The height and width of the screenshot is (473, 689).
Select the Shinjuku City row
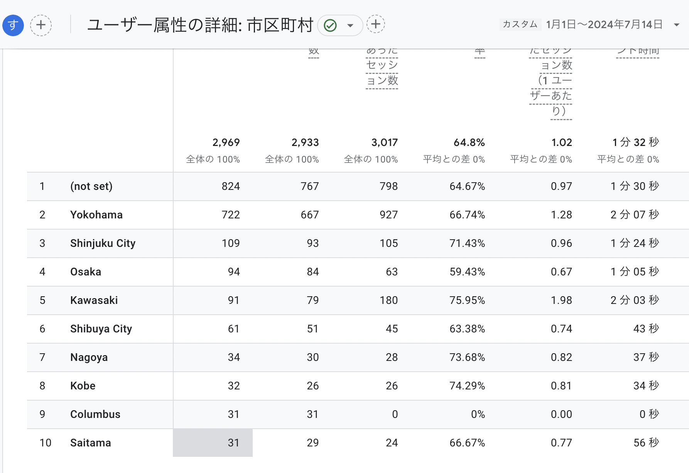point(103,243)
